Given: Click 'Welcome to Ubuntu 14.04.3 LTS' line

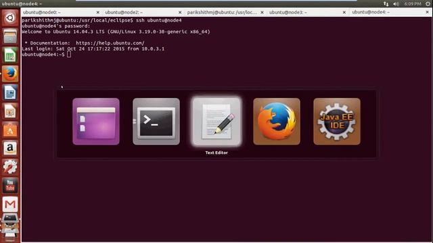Looking at the screenshot, I should [116, 32].
